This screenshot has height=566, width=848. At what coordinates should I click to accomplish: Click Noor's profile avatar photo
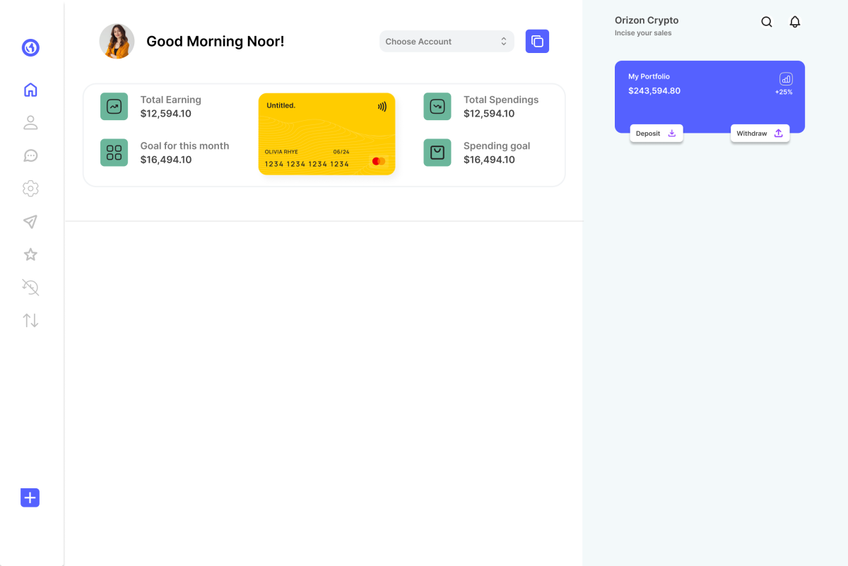coord(117,42)
